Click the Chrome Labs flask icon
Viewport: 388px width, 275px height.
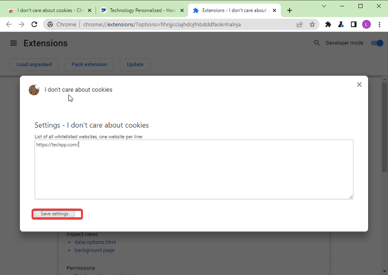(341, 24)
